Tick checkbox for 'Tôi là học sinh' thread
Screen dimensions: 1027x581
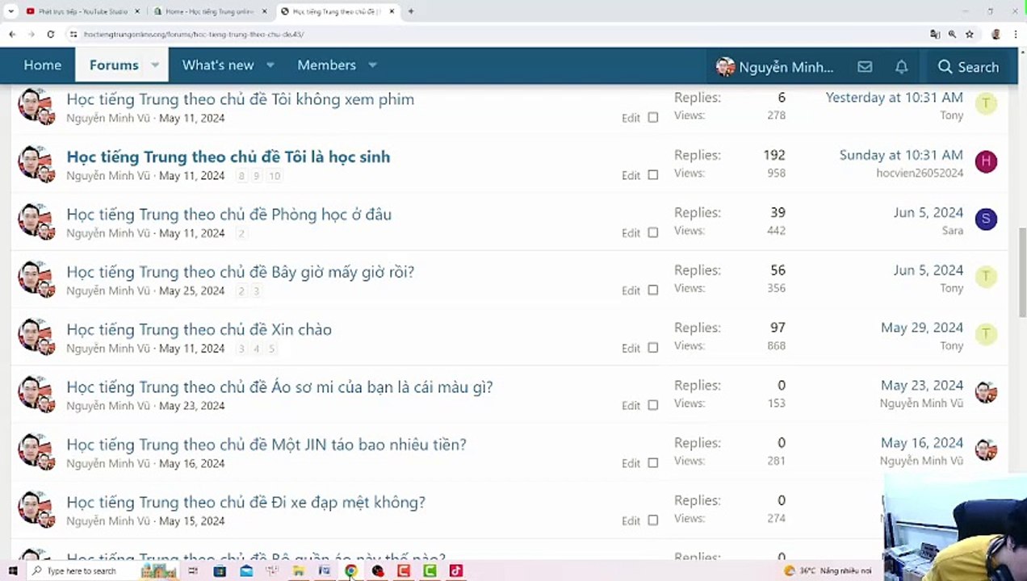pyautogui.click(x=653, y=175)
